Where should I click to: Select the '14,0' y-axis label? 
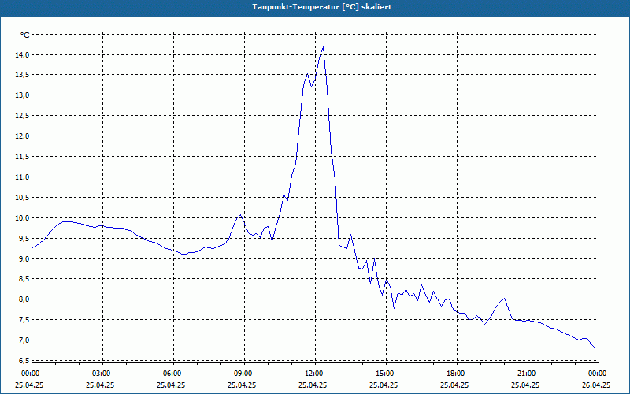click(x=23, y=54)
